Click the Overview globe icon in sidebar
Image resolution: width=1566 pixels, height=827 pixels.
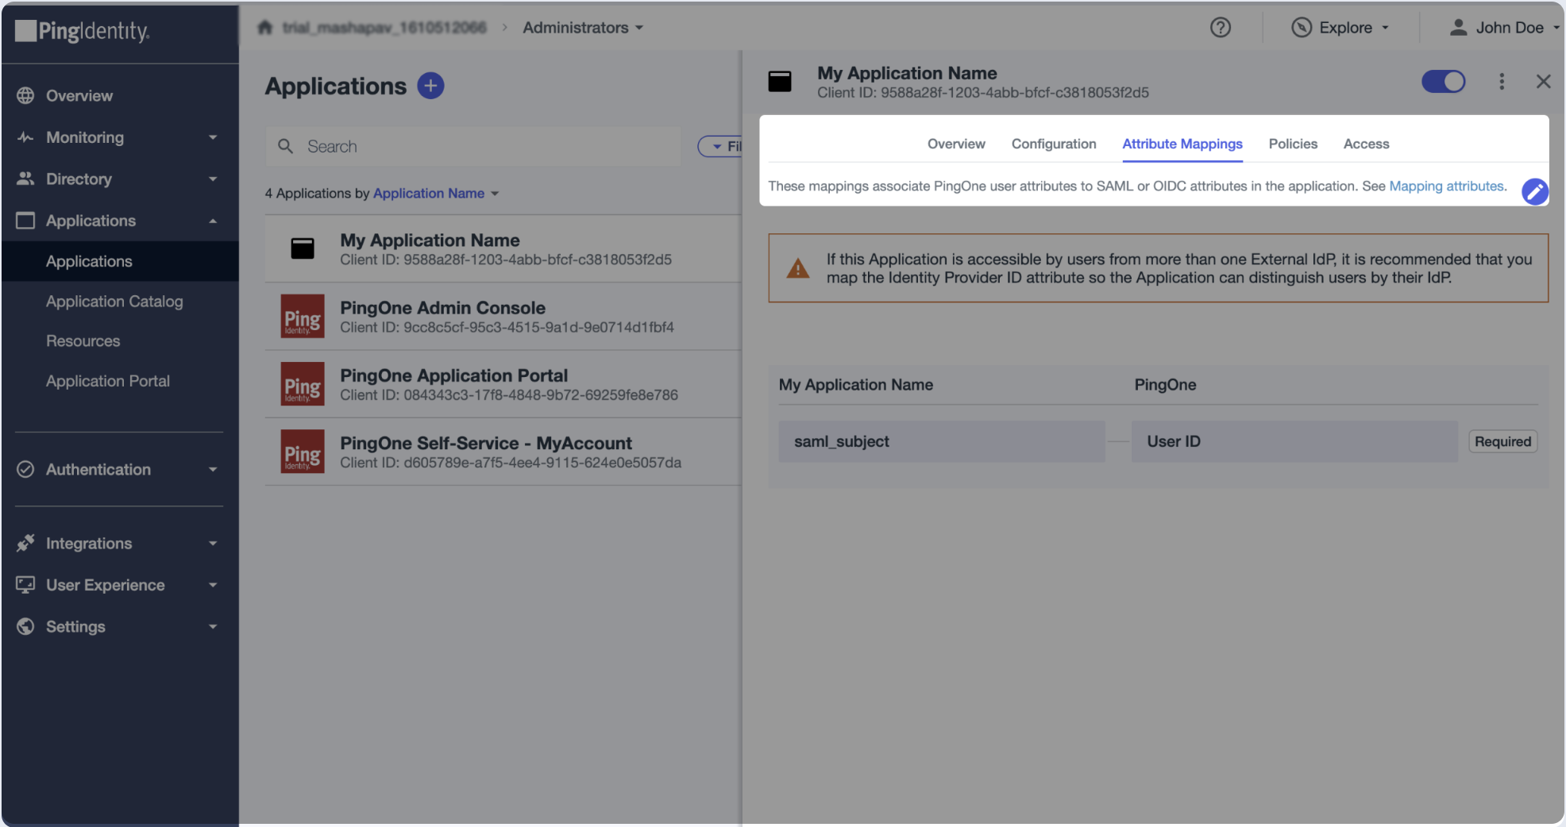25,96
